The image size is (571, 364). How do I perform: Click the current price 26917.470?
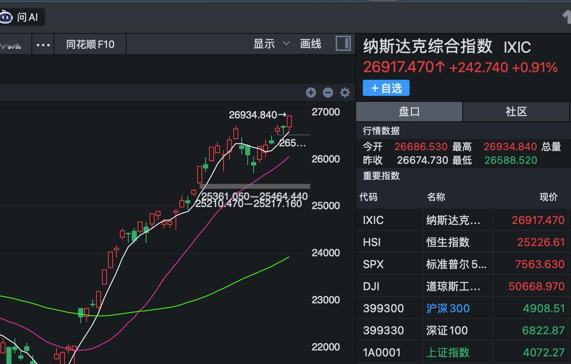404,67
